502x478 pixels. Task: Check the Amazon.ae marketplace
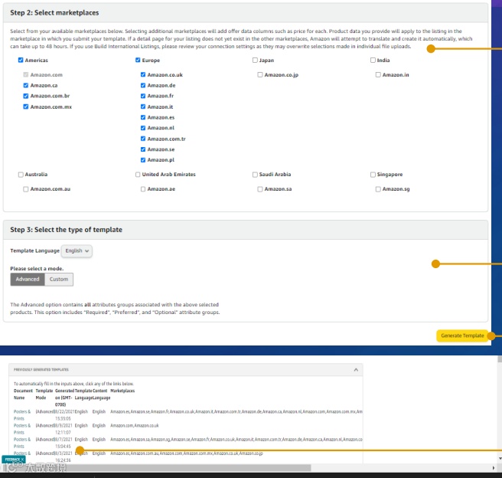[x=143, y=189]
